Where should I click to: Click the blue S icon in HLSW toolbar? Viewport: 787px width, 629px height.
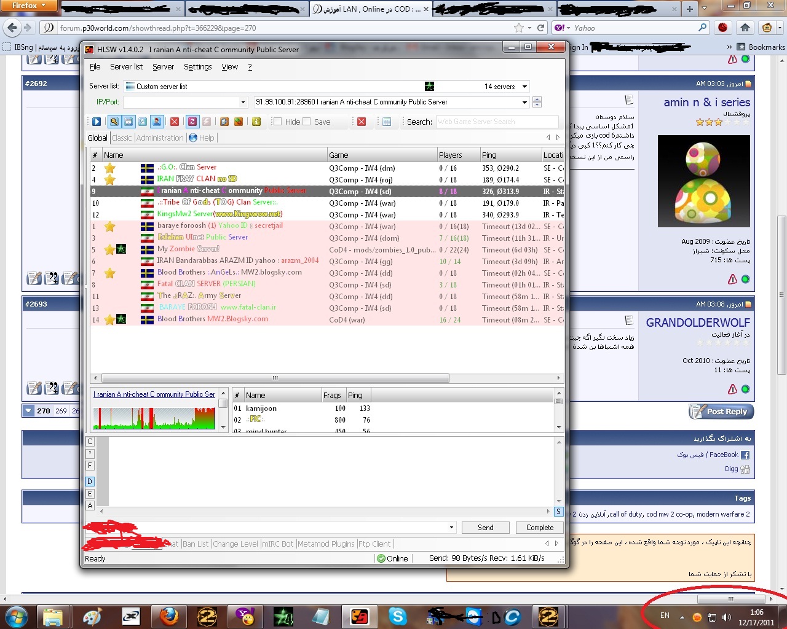coord(143,122)
